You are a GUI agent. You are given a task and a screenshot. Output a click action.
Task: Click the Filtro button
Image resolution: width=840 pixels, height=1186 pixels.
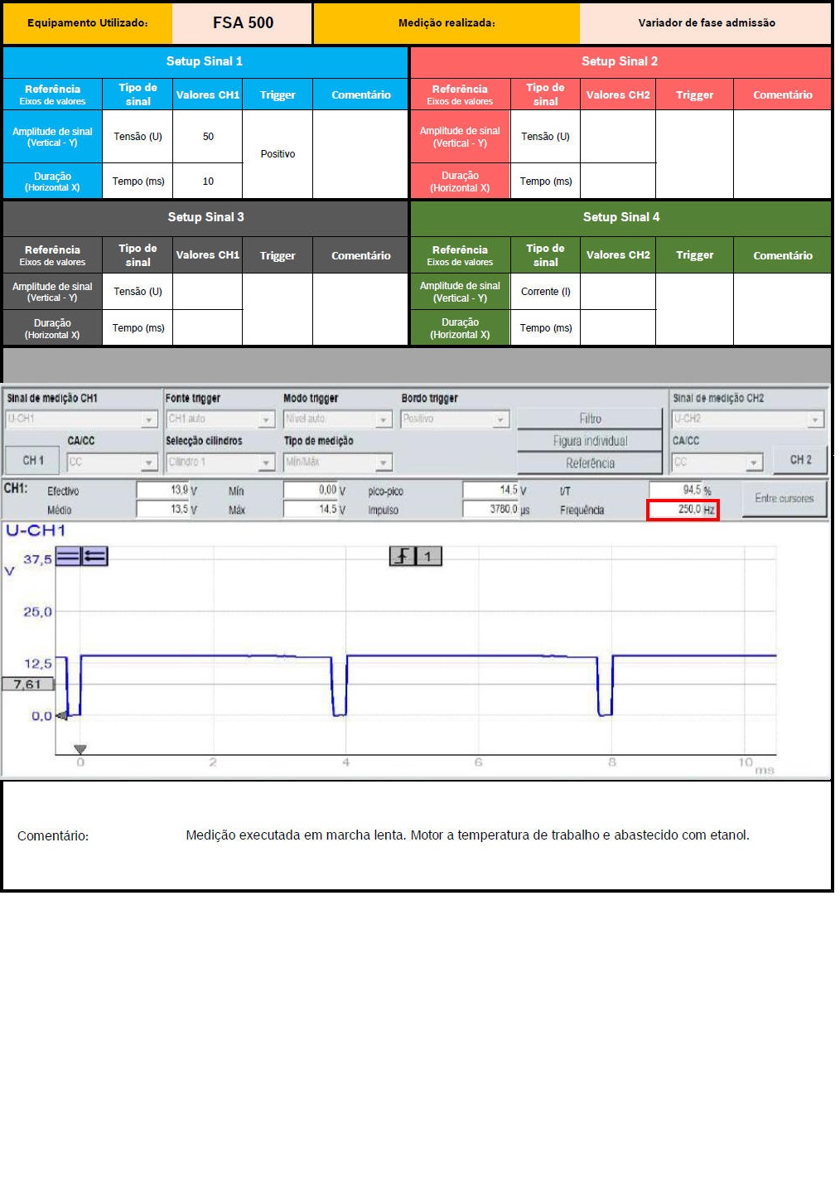pyautogui.click(x=590, y=419)
